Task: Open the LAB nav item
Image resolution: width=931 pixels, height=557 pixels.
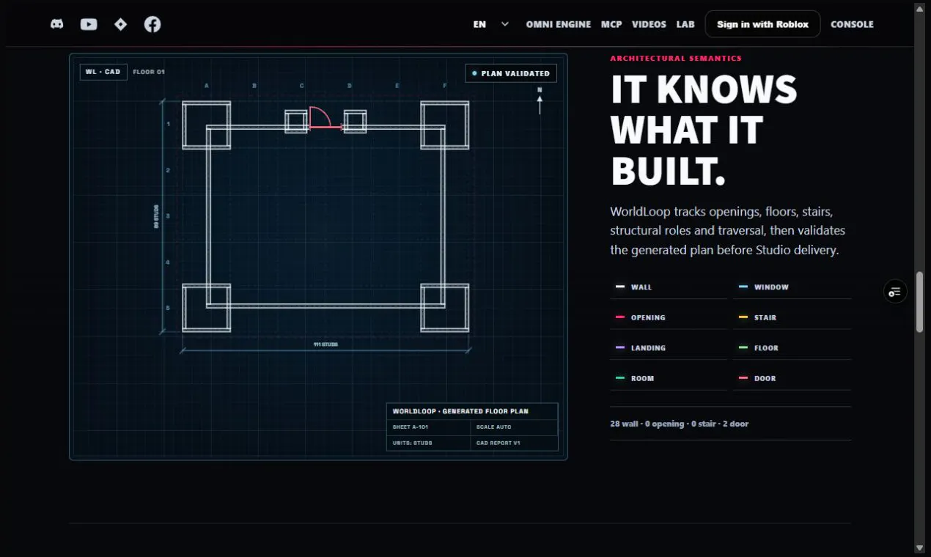Action: coord(685,24)
